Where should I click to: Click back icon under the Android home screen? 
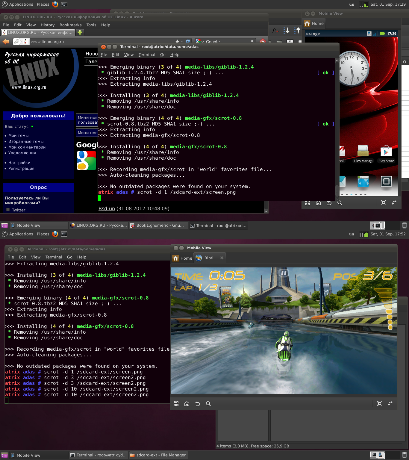pyautogui.click(x=329, y=203)
